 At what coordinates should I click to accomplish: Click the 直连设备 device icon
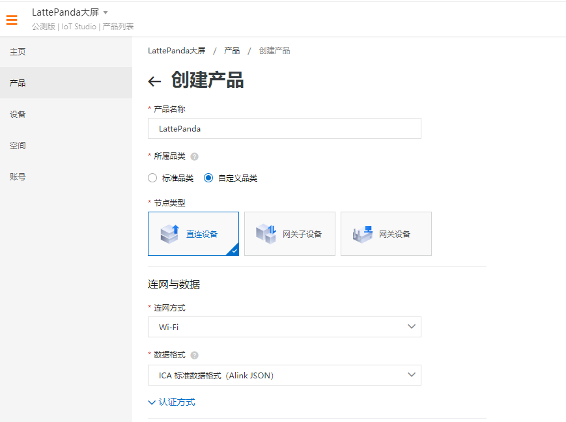tap(169, 234)
